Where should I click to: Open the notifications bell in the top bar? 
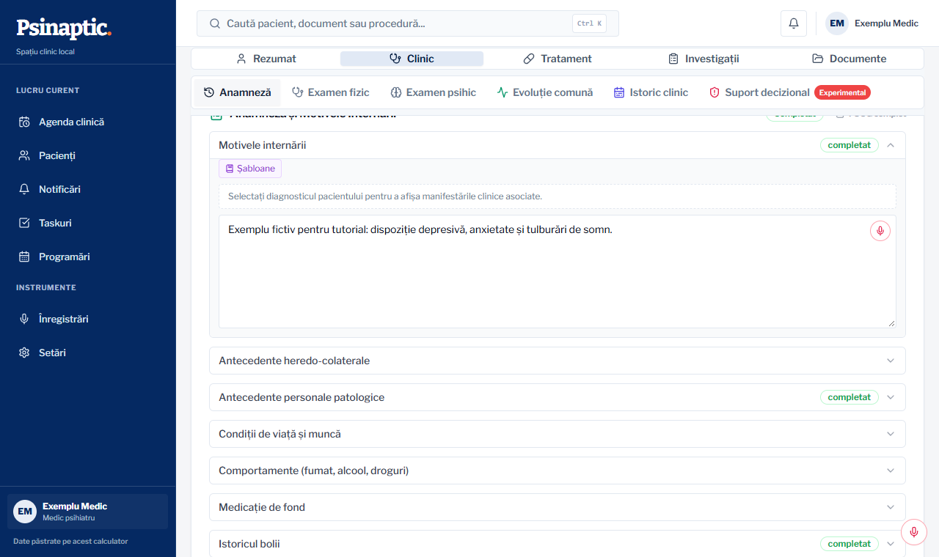794,23
